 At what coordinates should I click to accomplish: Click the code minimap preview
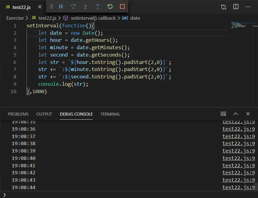pos(239,25)
